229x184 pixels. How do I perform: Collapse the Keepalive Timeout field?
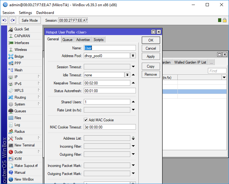click(133, 83)
